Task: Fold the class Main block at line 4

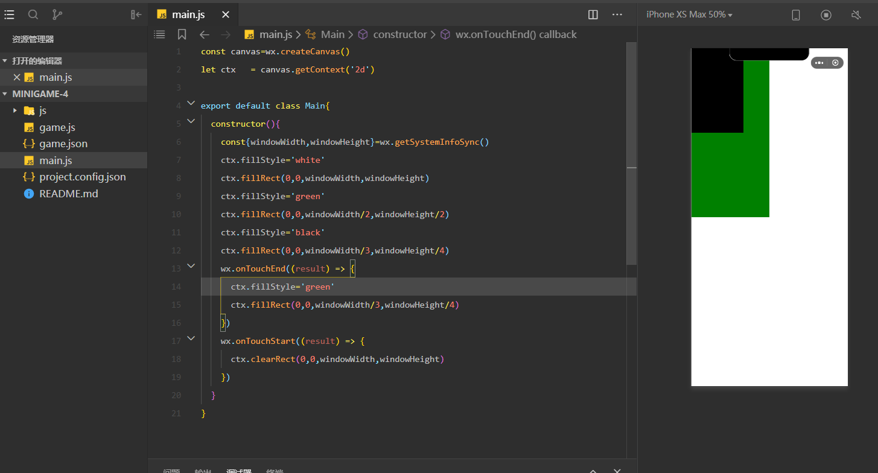Action: coord(191,103)
